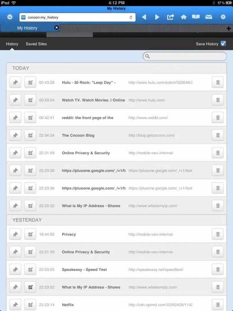Viewport: 233px width, 311px height.
Task: Pin the Hulu 30 Rock history entry
Action: tap(15, 82)
